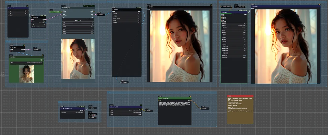Toggle tiled_decode in the SD放大 node
328x135 pixels.
234,57
